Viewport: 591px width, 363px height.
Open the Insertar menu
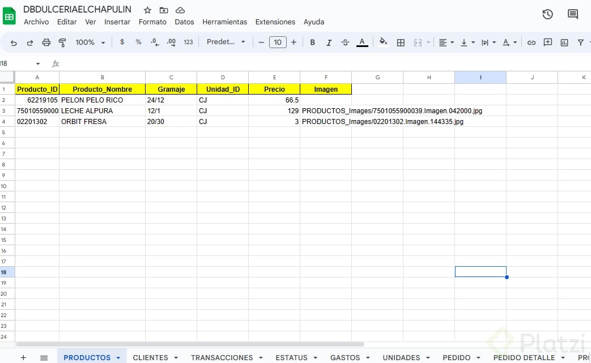117,22
